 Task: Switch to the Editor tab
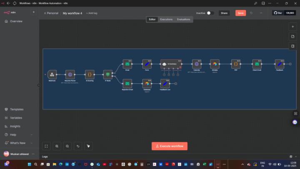(152, 19)
